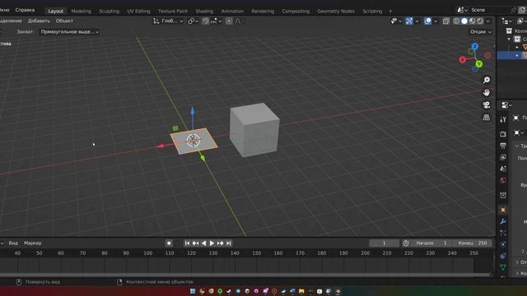
Task: Open the Tool properties tab (wrench and screwdriver)
Action: [503, 119]
